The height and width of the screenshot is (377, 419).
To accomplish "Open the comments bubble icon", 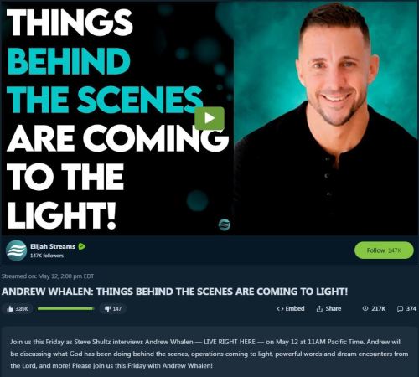I will click(x=400, y=308).
